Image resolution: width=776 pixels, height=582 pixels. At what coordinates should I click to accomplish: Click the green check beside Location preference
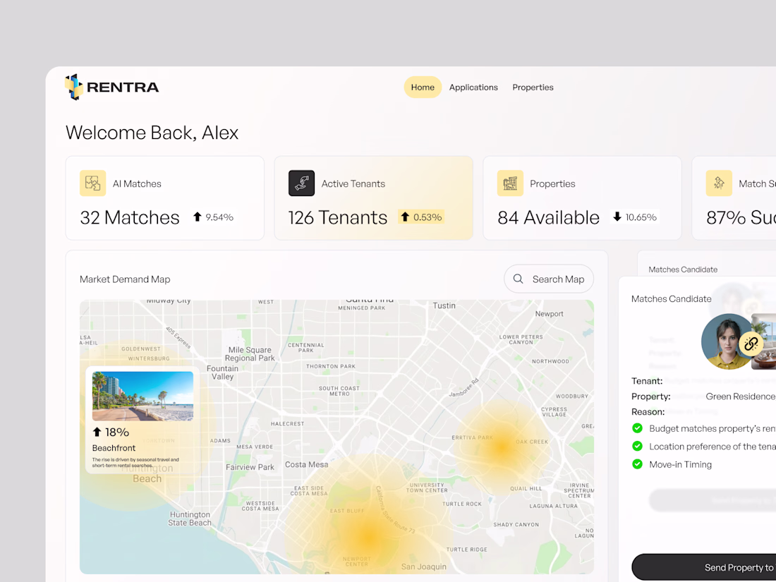tap(638, 446)
